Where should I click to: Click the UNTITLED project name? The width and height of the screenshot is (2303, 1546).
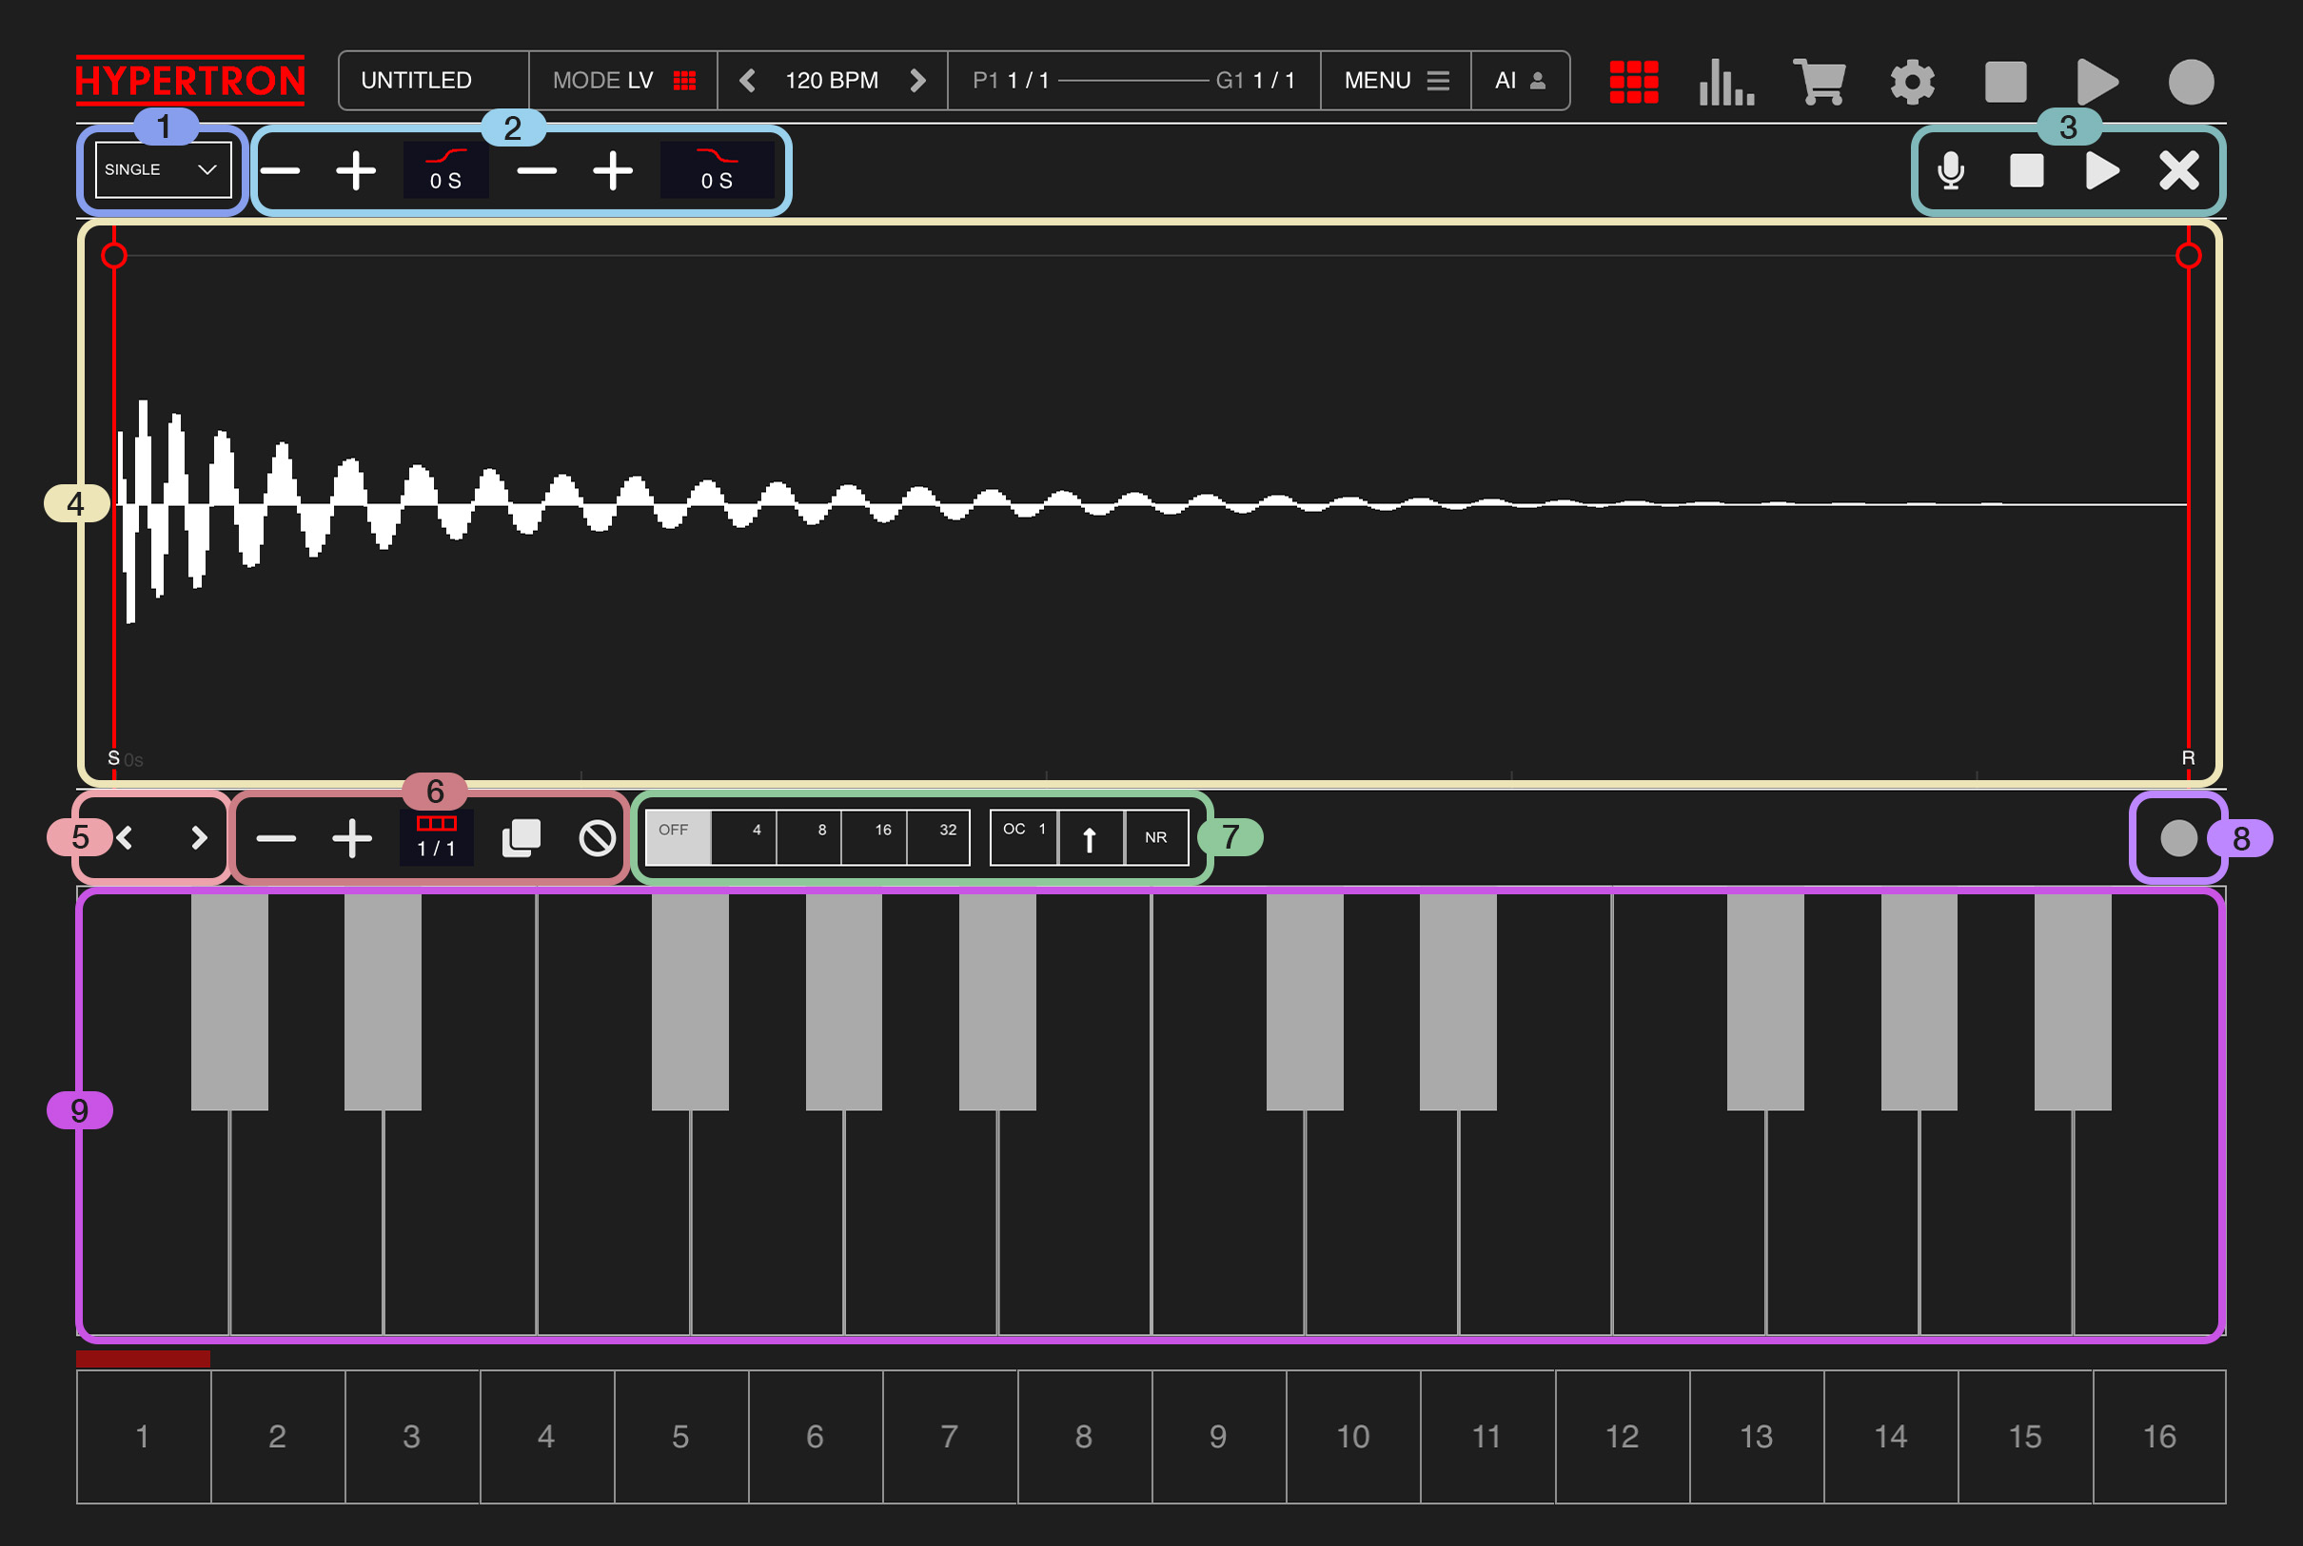pyautogui.click(x=416, y=81)
